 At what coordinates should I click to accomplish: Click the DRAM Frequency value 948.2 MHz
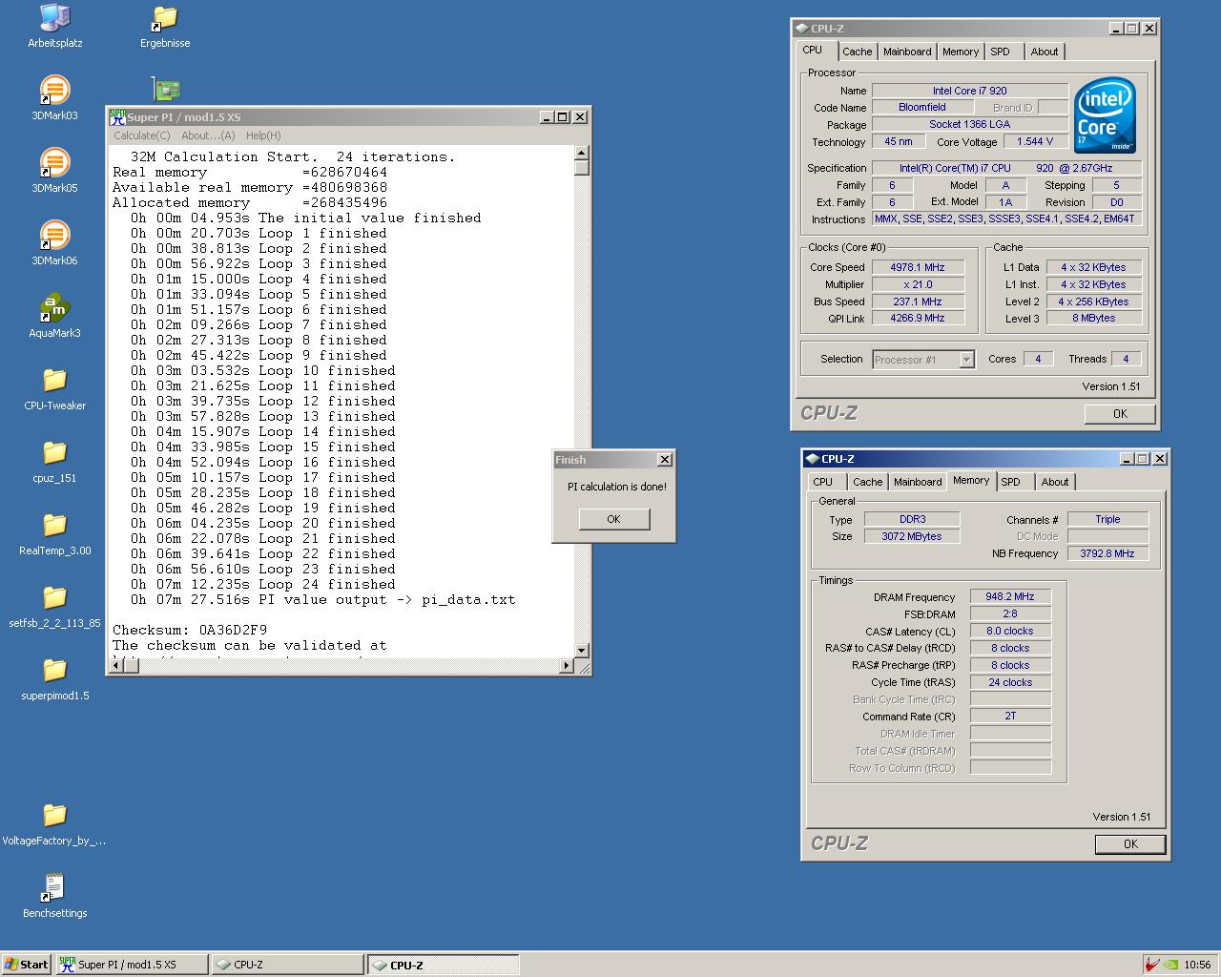(x=1010, y=596)
